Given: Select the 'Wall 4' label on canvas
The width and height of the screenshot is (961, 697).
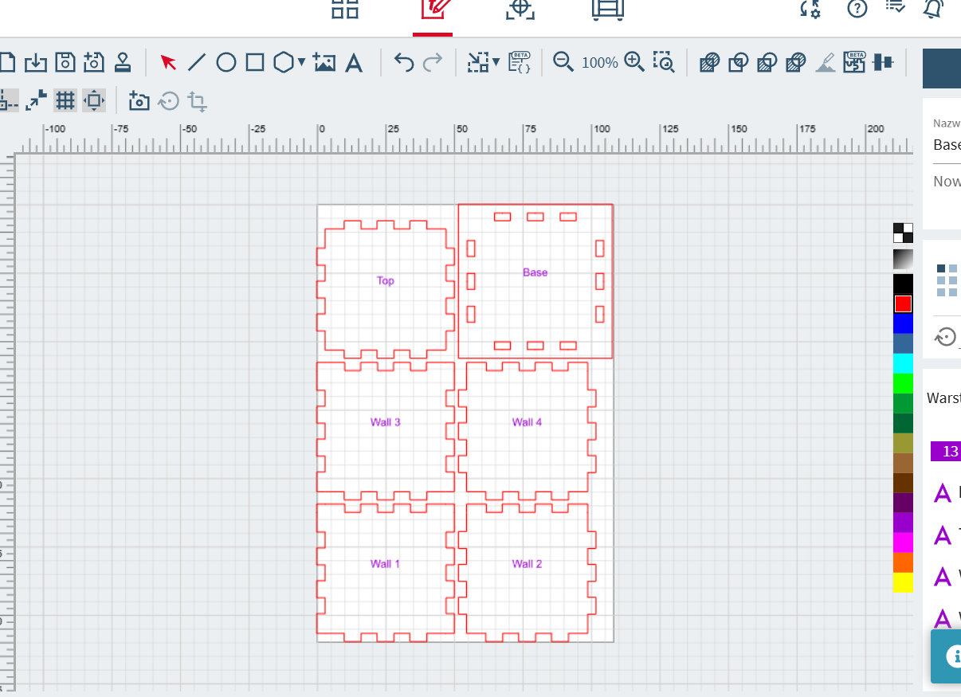Looking at the screenshot, I should pyautogui.click(x=528, y=422).
